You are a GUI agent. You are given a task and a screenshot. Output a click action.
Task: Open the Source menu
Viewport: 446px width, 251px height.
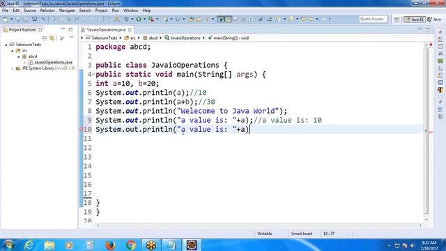tap(29, 10)
